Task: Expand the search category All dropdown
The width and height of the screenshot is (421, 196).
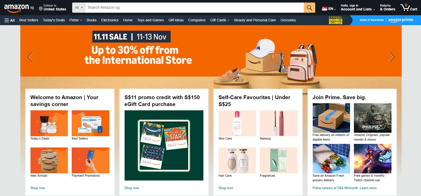Action: click(x=79, y=8)
